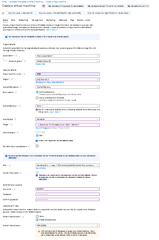Check the Run with Azure Spot discount checkbox
This screenshot has width=159, height=240.
(x=37, y=146)
